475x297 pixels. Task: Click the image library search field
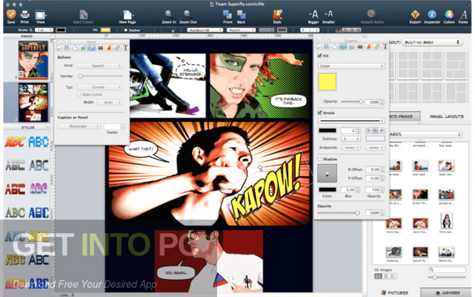pyautogui.click(x=447, y=269)
